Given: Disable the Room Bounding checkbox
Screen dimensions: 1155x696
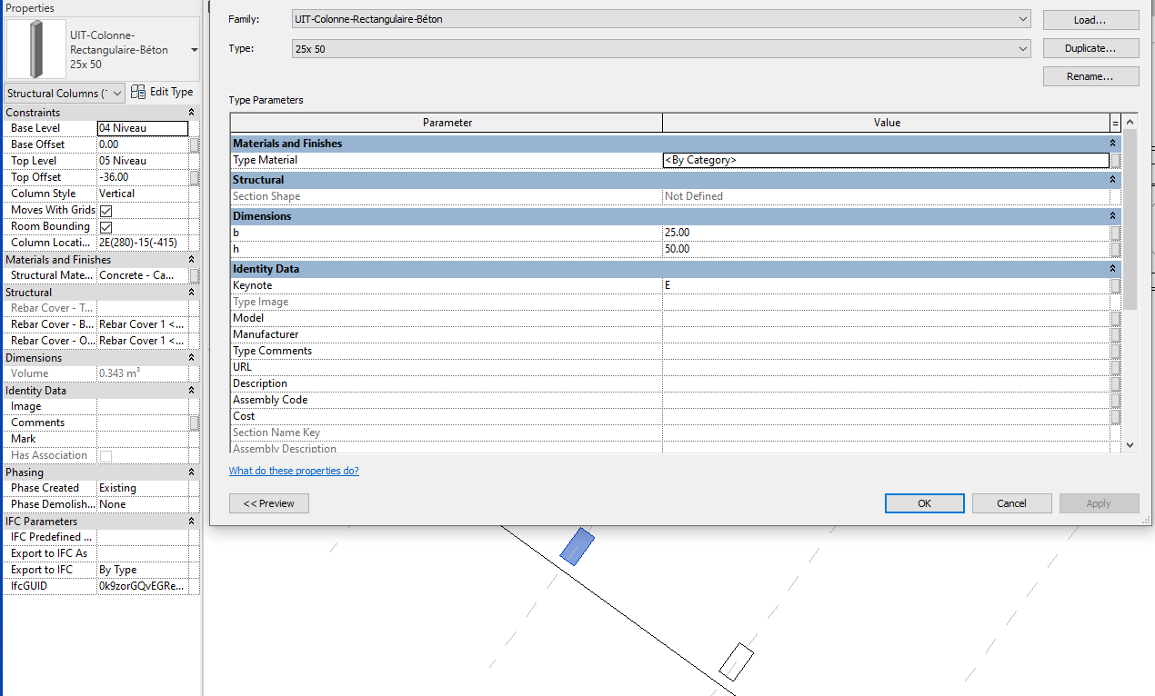Looking at the screenshot, I should [105, 225].
